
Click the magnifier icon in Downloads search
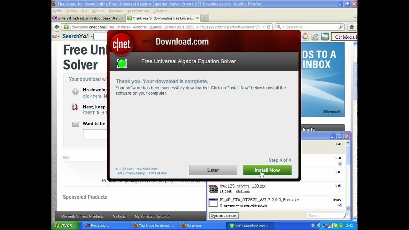(x=346, y=216)
